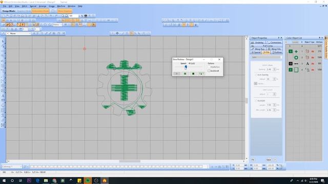Image resolution: width=328 pixels, height=184 pixels.
Task: Click the Slow Redraw step button
Action: click(x=201, y=74)
